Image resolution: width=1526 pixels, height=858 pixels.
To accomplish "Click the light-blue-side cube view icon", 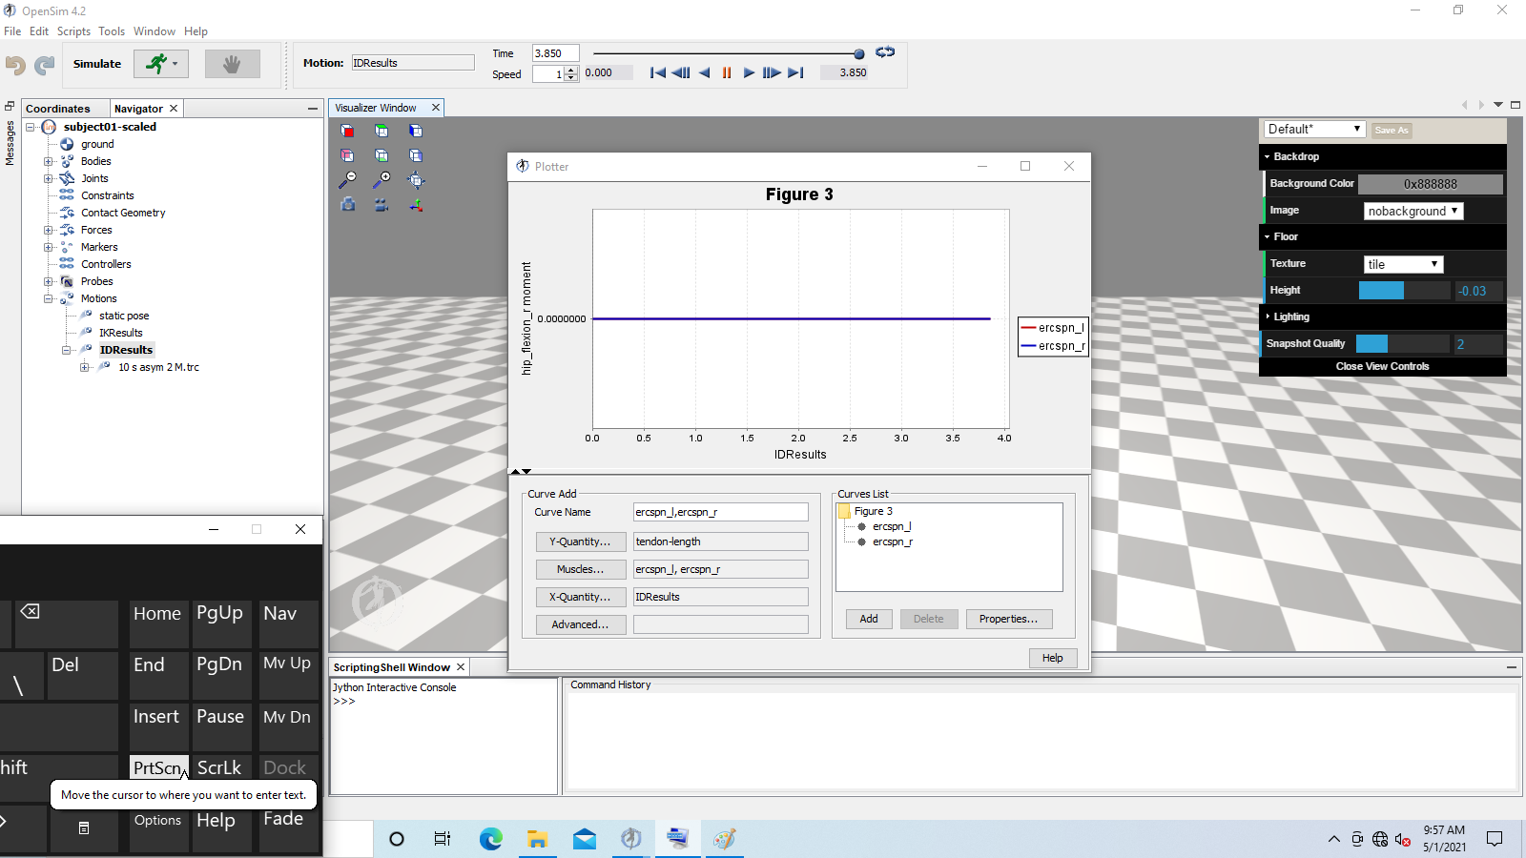I will click(x=416, y=155).
